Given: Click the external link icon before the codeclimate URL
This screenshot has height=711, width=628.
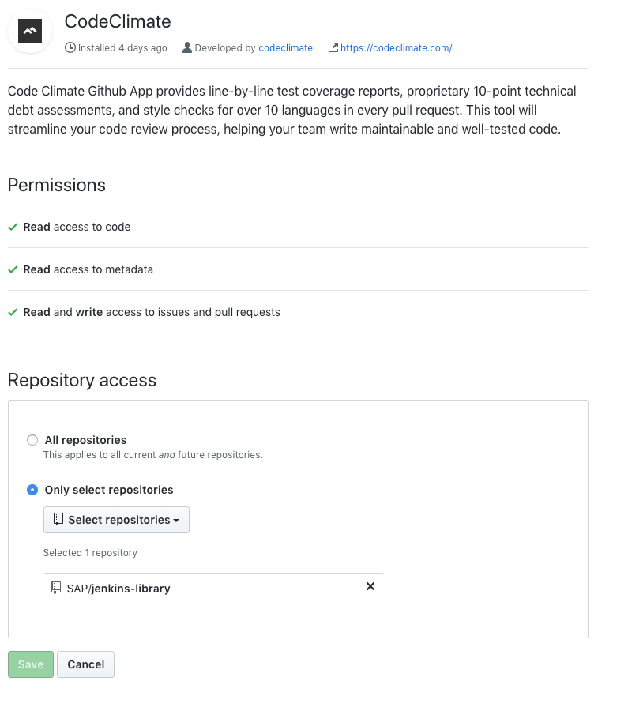Looking at the screenshot, I should [x=333, y=47].
